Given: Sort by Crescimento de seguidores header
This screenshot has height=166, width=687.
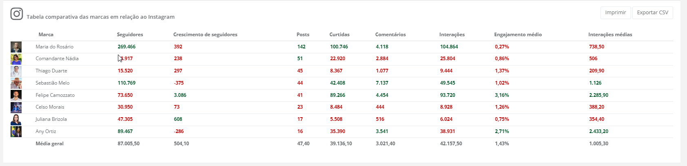Looking at the screenshot, I should click(x=205, y=35).
